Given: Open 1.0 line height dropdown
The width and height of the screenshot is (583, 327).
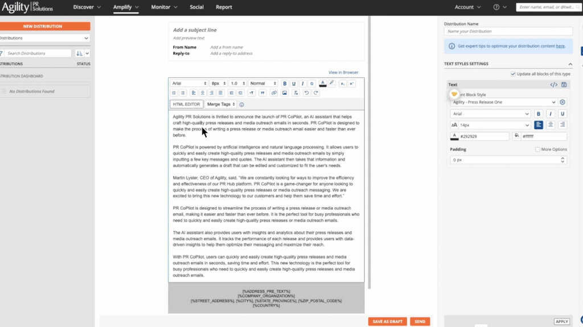Looking at the screenshot, I should [x=237, y=84].
